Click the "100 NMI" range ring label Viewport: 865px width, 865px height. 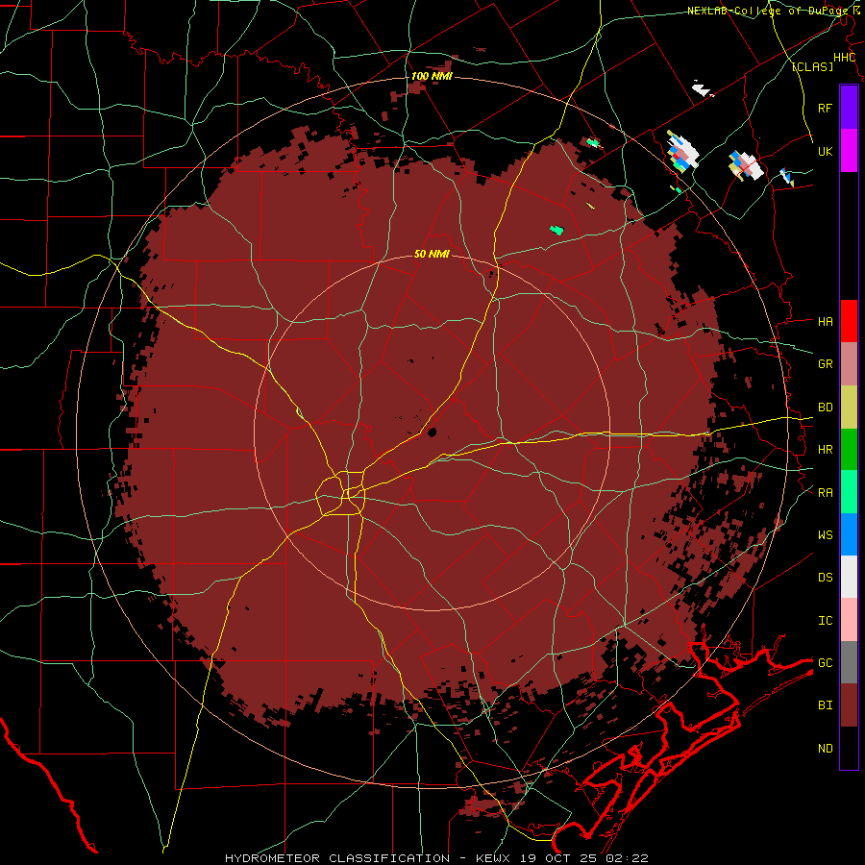point(432,76)
